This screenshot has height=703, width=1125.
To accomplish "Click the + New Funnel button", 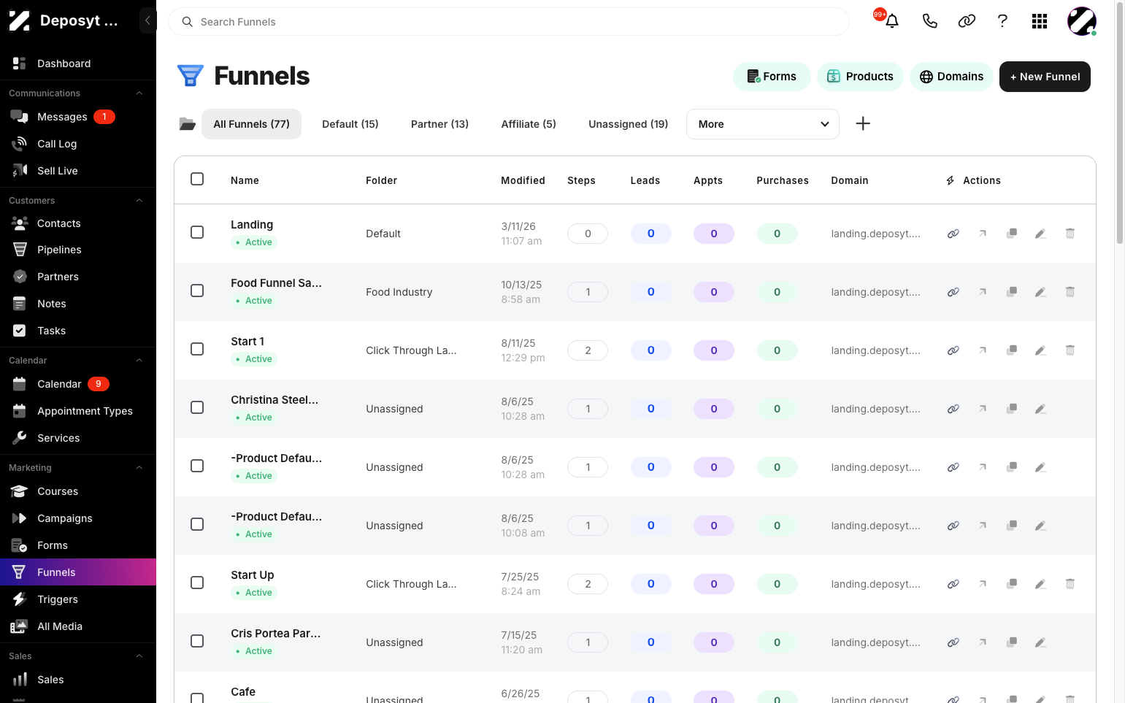I will click(1045, 77).
